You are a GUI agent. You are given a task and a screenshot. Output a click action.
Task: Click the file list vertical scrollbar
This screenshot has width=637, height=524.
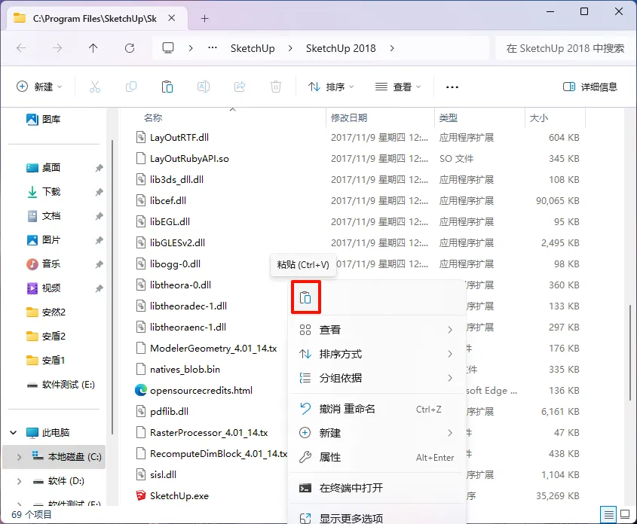coord(630,353)
